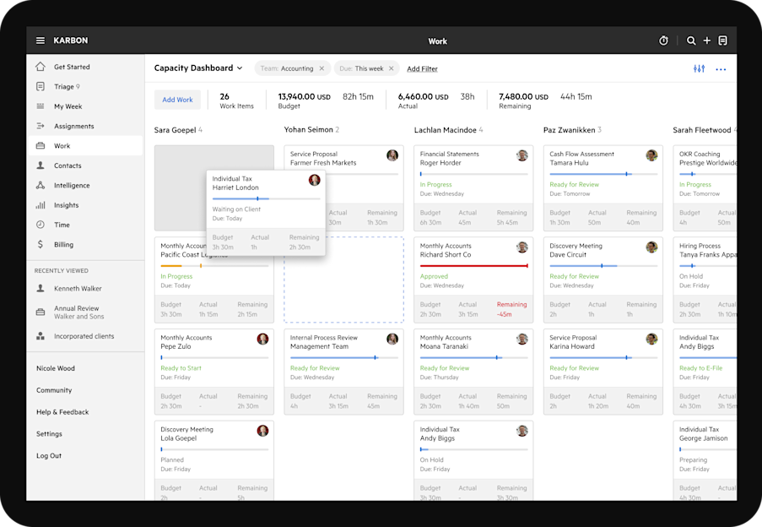The image size is (762, 527).
Task: Open the notes icon in header
Action: coord(722,41)
